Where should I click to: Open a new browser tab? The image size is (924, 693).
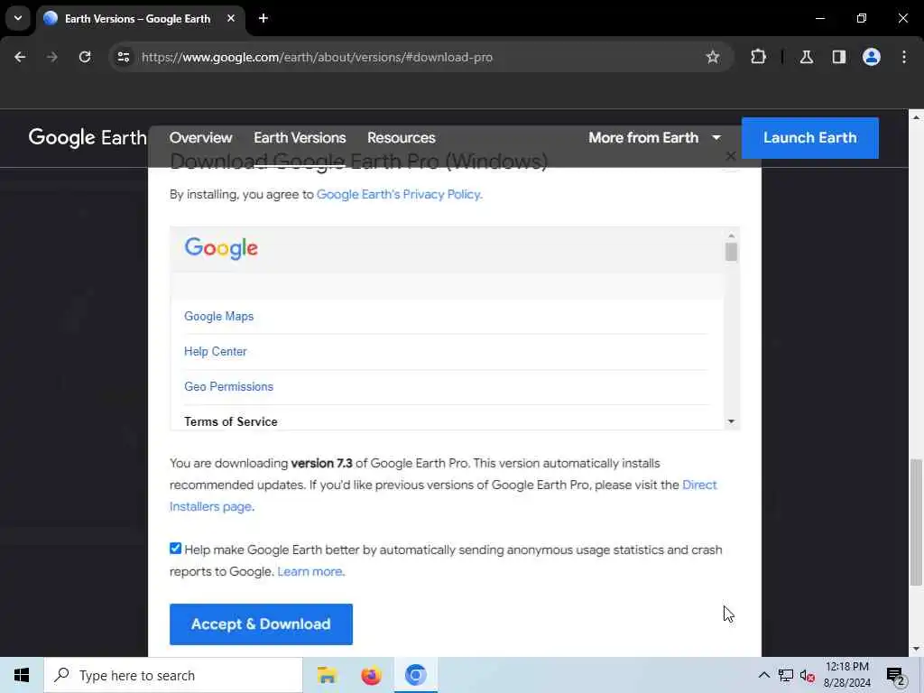coord(263,18)
